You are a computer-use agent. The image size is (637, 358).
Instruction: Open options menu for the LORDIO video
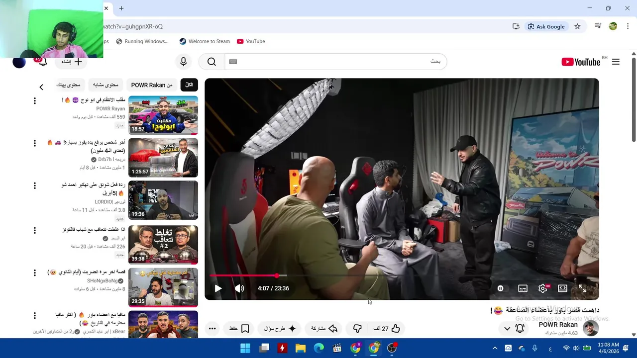[x=34, y=186]
